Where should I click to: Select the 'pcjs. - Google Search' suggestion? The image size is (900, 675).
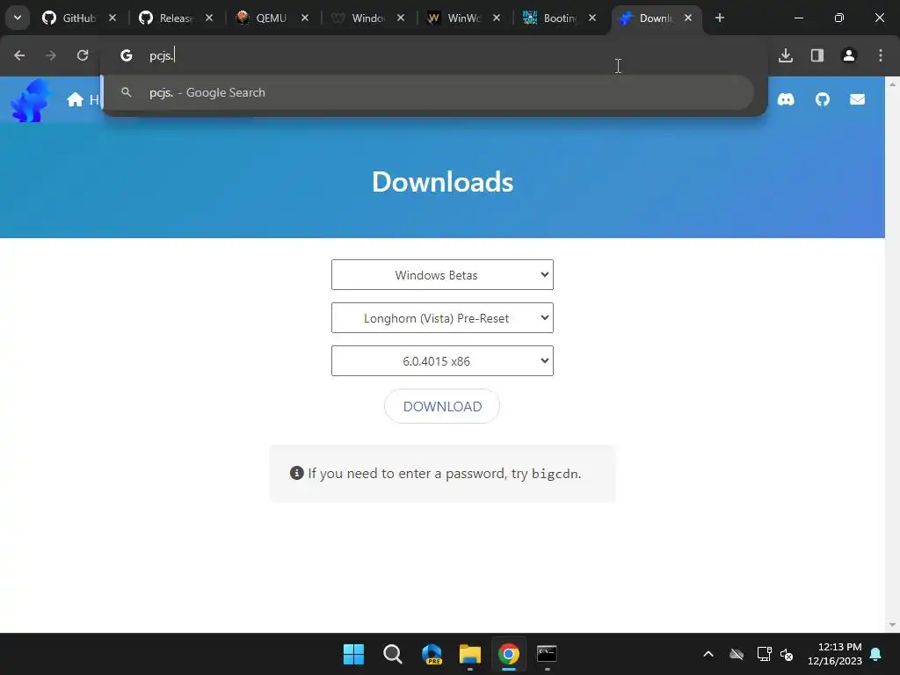pos(428,92)
